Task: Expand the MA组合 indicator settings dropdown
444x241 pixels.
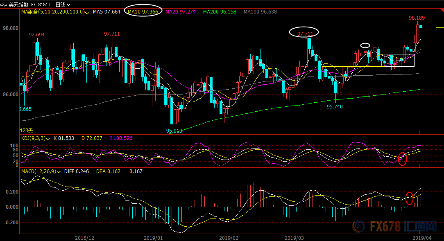Action: pos(88,12)
